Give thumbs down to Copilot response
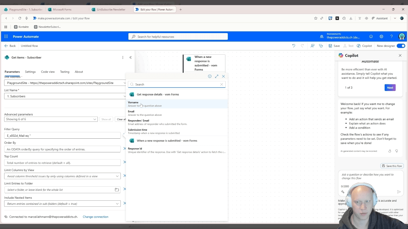Image resolution: width=408 pixels, height=229 pixels. point(397,151)
